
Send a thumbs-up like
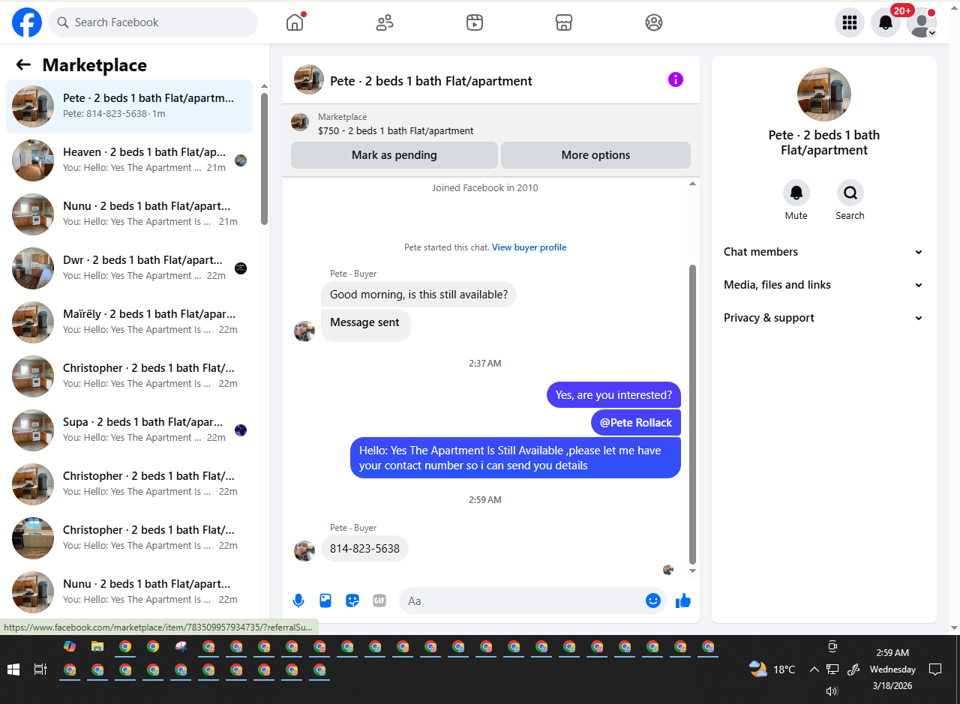pos(683,601)
